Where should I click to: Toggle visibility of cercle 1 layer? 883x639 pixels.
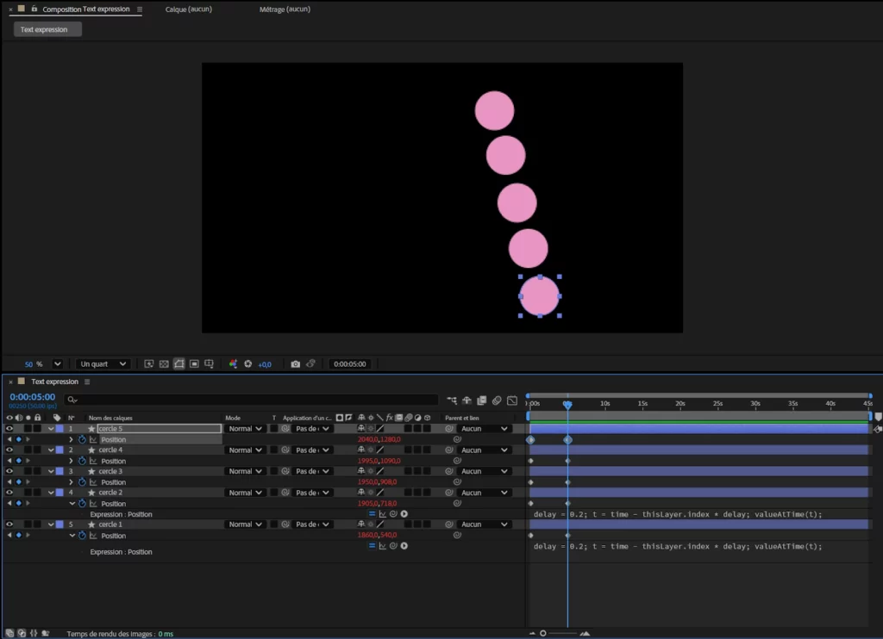[x=9, y=524]
